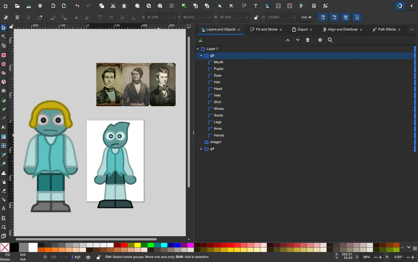Screen dimensions: 418x262
Task: Switch to the Fill and Stroke tab
Action: [x=266, y=29]
